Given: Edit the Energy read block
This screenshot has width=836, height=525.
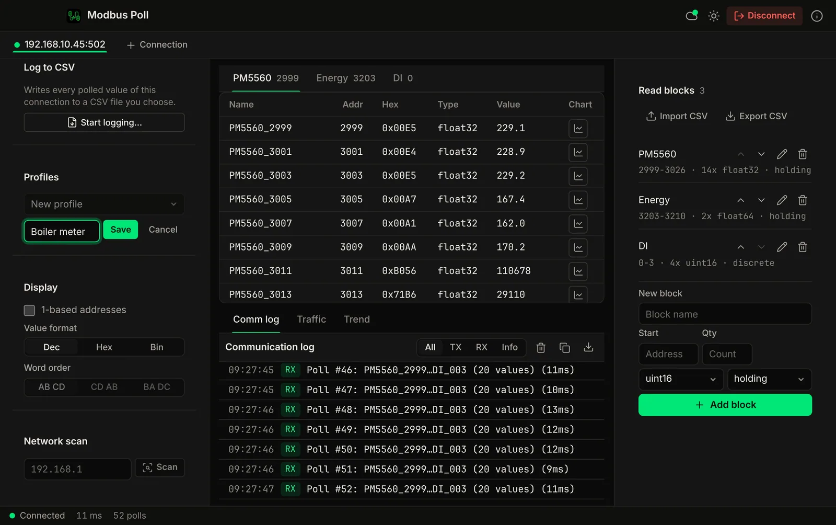Looking at the screenshot, I should pyautogui.click(x=782, y=200).
